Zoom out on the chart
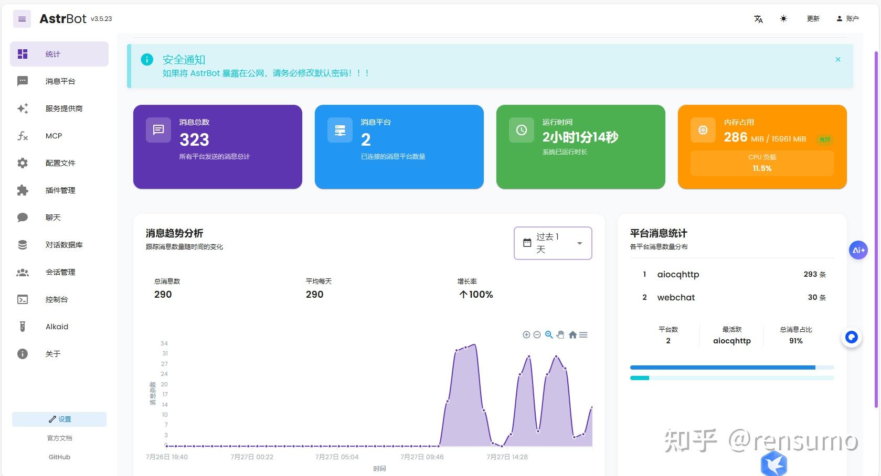 click(x=537, y=335)
